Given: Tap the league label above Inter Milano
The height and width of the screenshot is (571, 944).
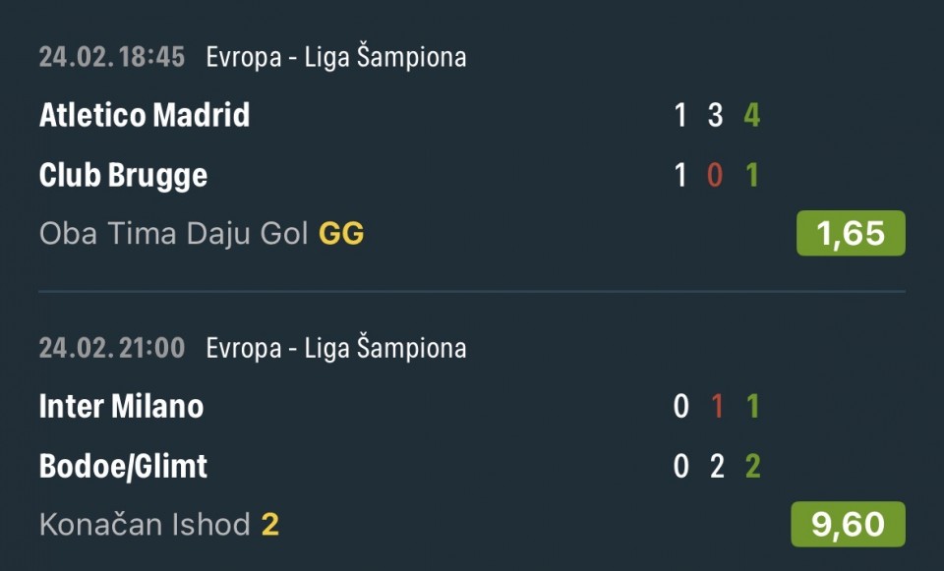Looking at the screenshot, I should tap(335, 348).
